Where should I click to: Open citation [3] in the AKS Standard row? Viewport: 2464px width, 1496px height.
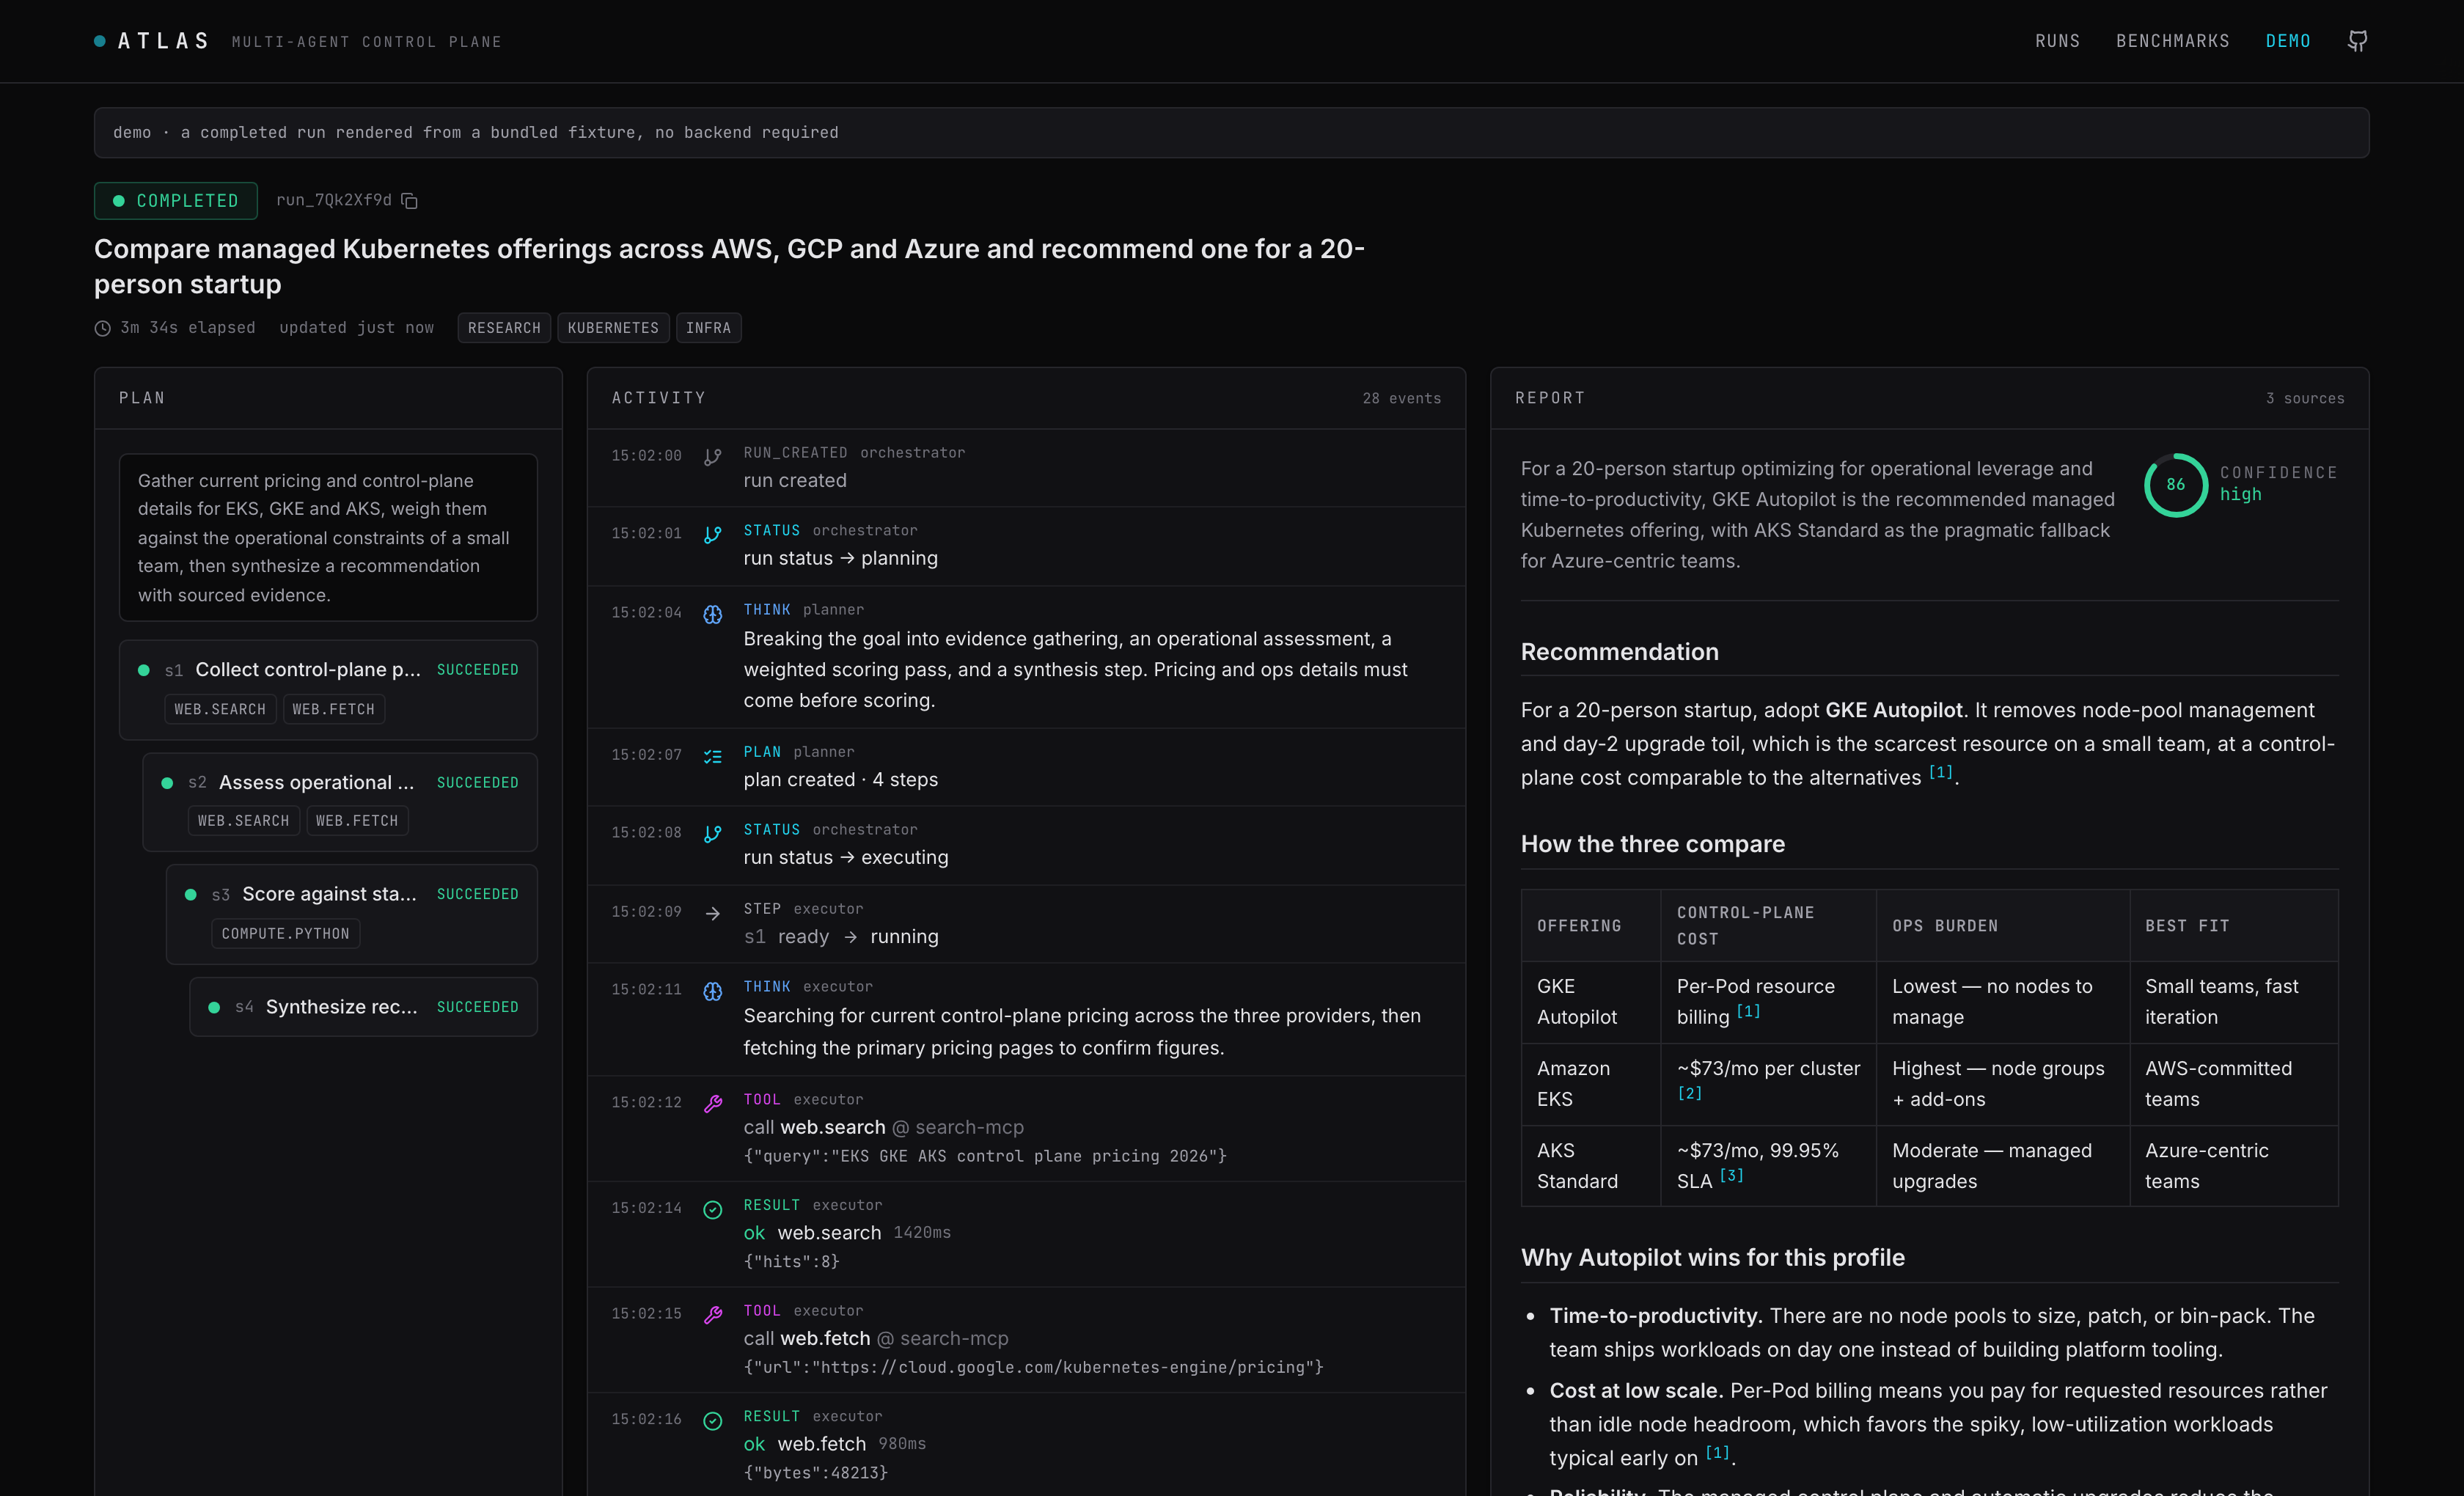pos(1731,1176)
